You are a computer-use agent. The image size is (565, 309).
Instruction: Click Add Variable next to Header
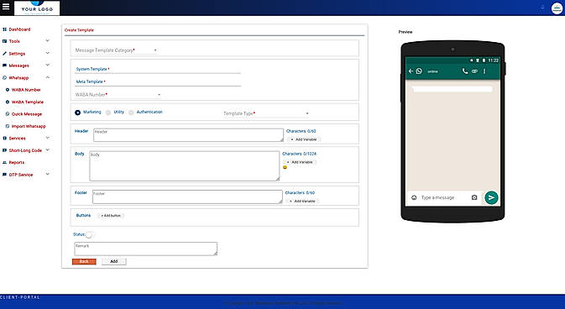point(303,139)
